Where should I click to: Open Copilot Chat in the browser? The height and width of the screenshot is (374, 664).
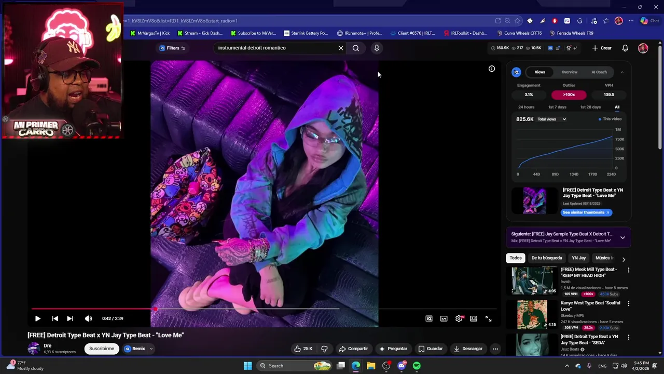point(649,21)
